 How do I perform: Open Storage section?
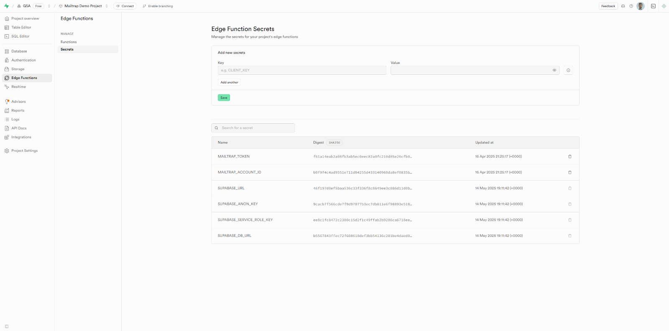pyautogui.click(x=18, y=69)
